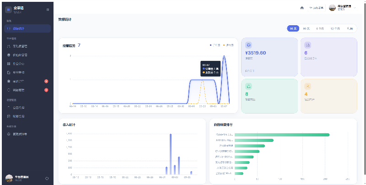Click the user avatar at sidebar bottom

(x=9, y=178)
